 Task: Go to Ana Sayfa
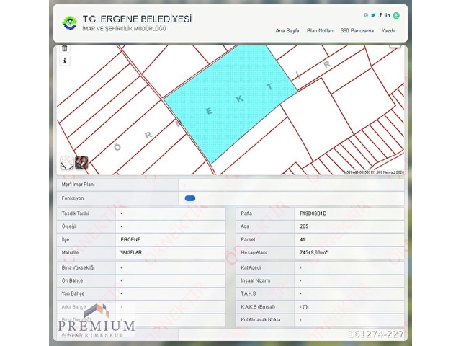[287, 30]
